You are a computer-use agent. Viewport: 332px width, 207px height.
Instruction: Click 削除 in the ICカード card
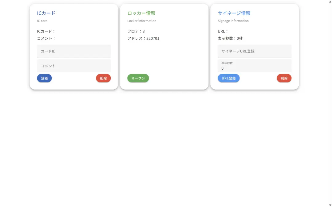tap(103, 78)
